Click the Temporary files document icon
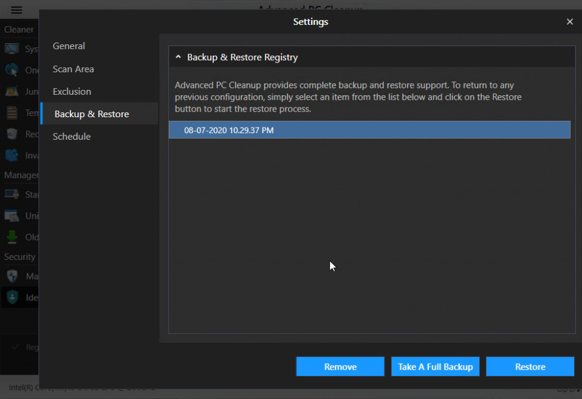Viewport: 582px width, 399px height. coord(12,112)
